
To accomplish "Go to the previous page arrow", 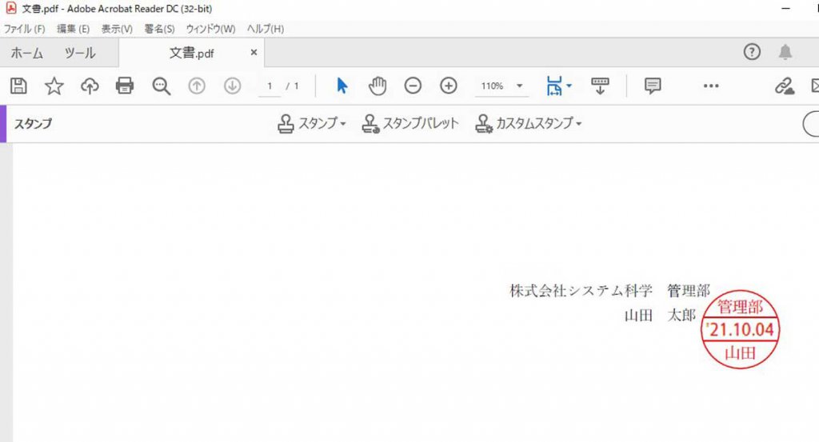I will [x=197, y=86].
